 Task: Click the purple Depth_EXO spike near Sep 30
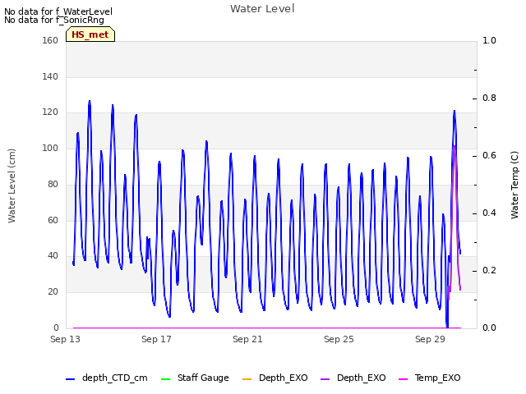coord(454,148)
